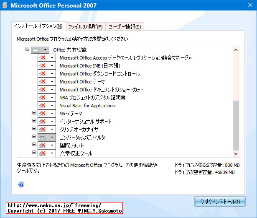Click the feature list vertical scrollbar thumb
257x218 pixels.
pyautogui.click(x=236, y=125)
